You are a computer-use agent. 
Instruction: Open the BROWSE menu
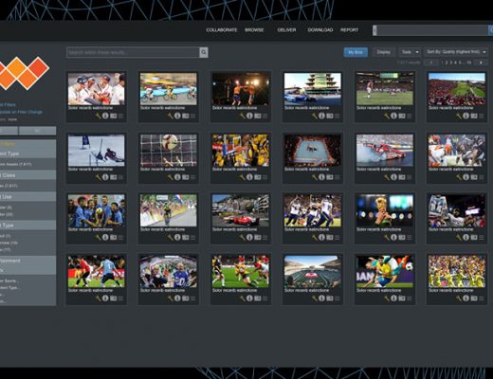(254, 30)
